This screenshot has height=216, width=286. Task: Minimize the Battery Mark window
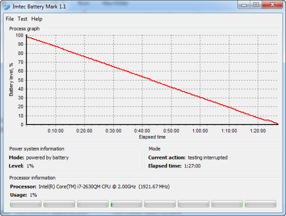point(244,5)
